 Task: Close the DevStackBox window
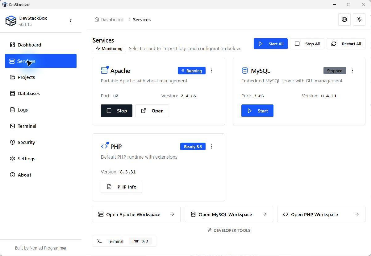(363, 4)
